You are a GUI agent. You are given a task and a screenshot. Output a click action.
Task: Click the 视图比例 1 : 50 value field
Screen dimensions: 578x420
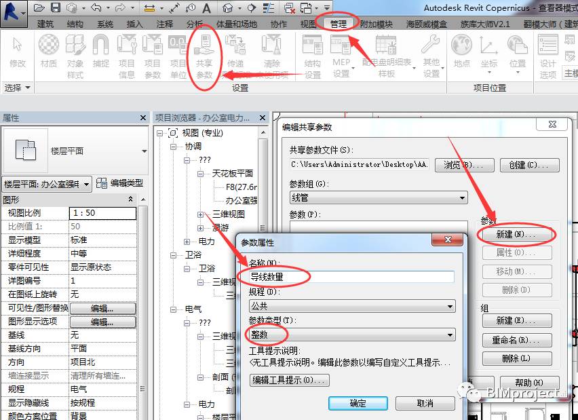click(x=103, y=213)
